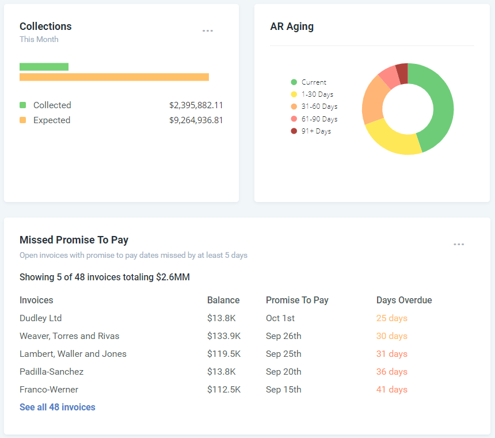Click the orange Expected legend square
Viewport: 495px width, 438px height.
point(23,120)
